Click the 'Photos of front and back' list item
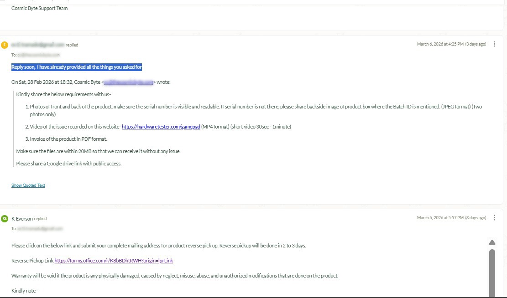 click(256, 110)
